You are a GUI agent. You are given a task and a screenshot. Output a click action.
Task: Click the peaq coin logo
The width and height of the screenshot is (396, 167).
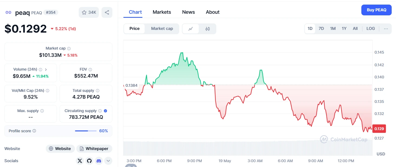pyautogui.click(x=8, y=12)
